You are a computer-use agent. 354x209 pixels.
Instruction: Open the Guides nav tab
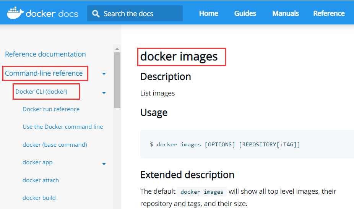point(245,13)
